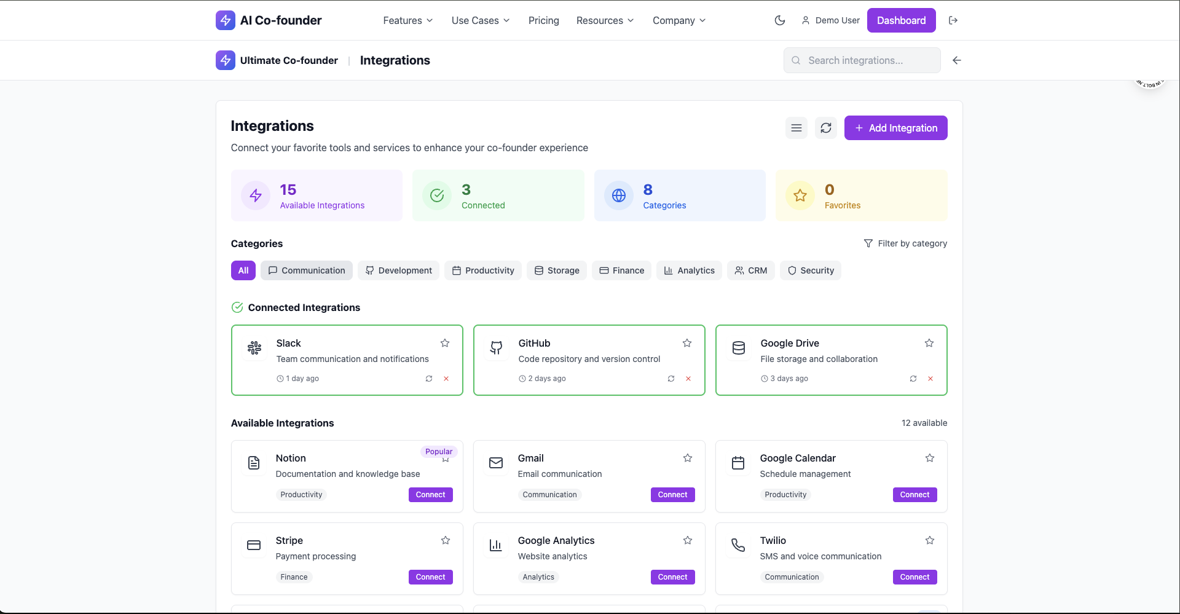Connect the Gmail integration
Screen dimensions: 1180x614
(x=673, y=495)
